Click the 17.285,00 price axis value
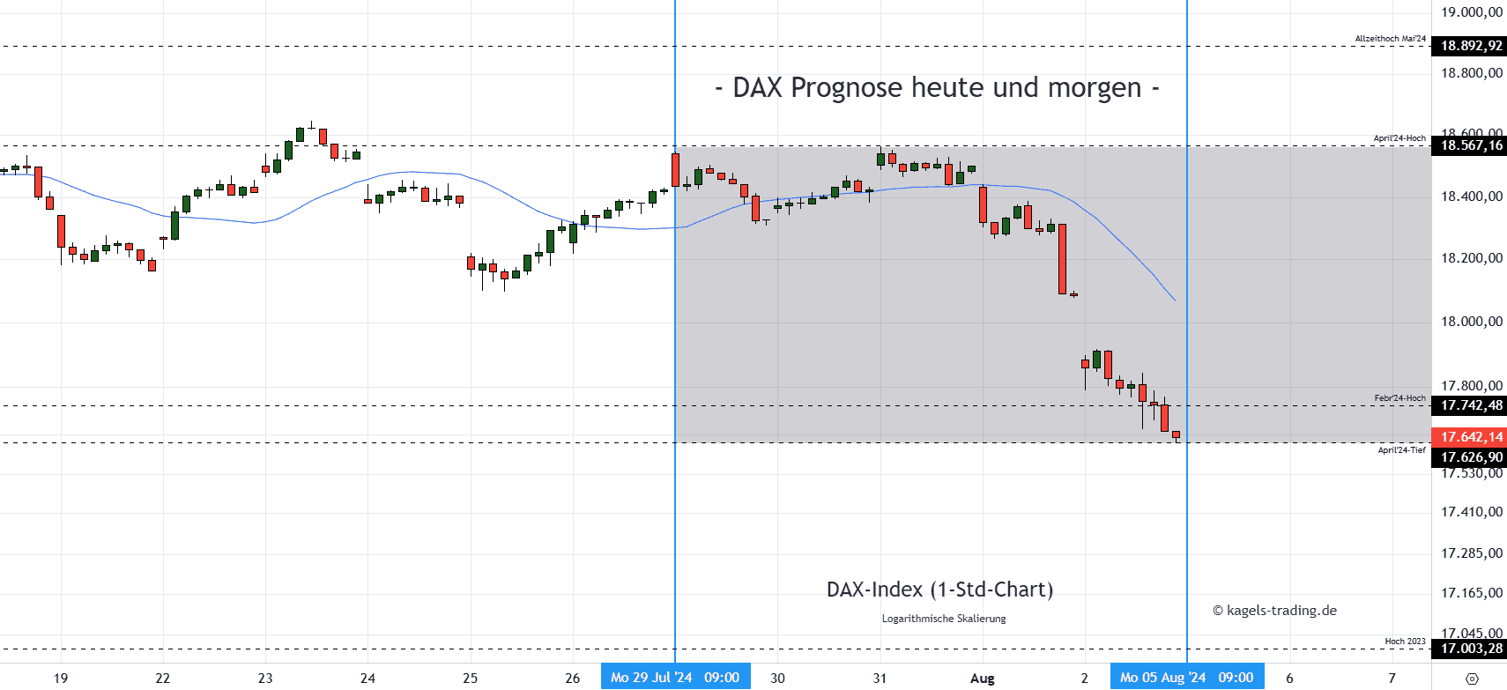1507x690 pixels. click(x=1472, y=553)
